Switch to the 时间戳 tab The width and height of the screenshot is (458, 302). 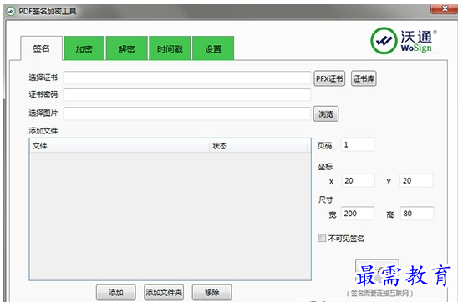point(170,48)
